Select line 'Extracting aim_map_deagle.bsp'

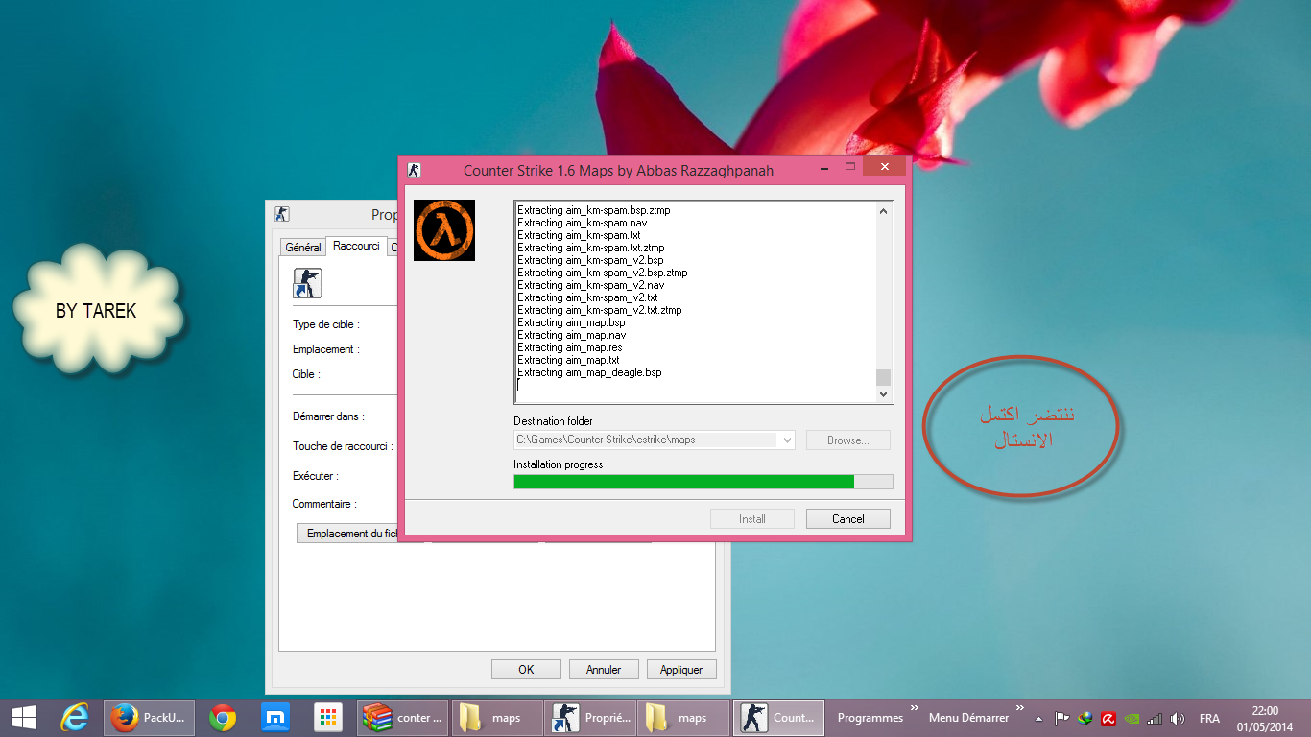point(589,372)
